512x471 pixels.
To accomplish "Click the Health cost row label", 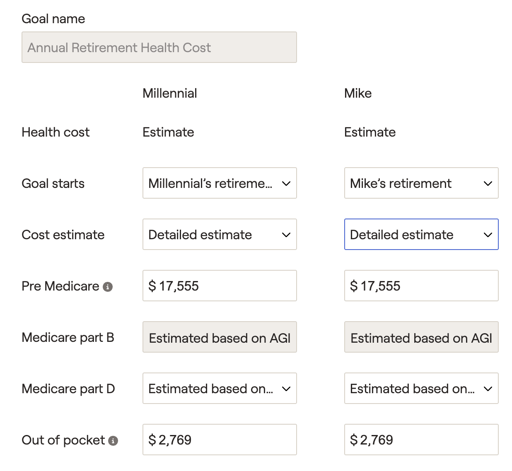I will (x=56, y=132).
